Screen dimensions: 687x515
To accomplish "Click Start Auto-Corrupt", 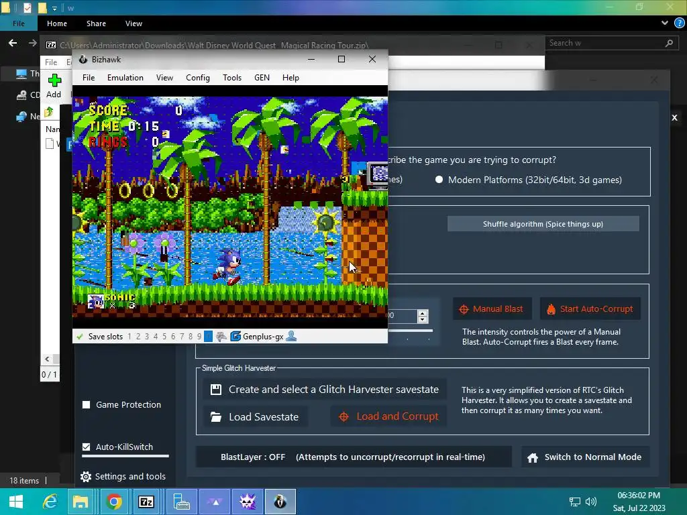I will coord(590,308).
